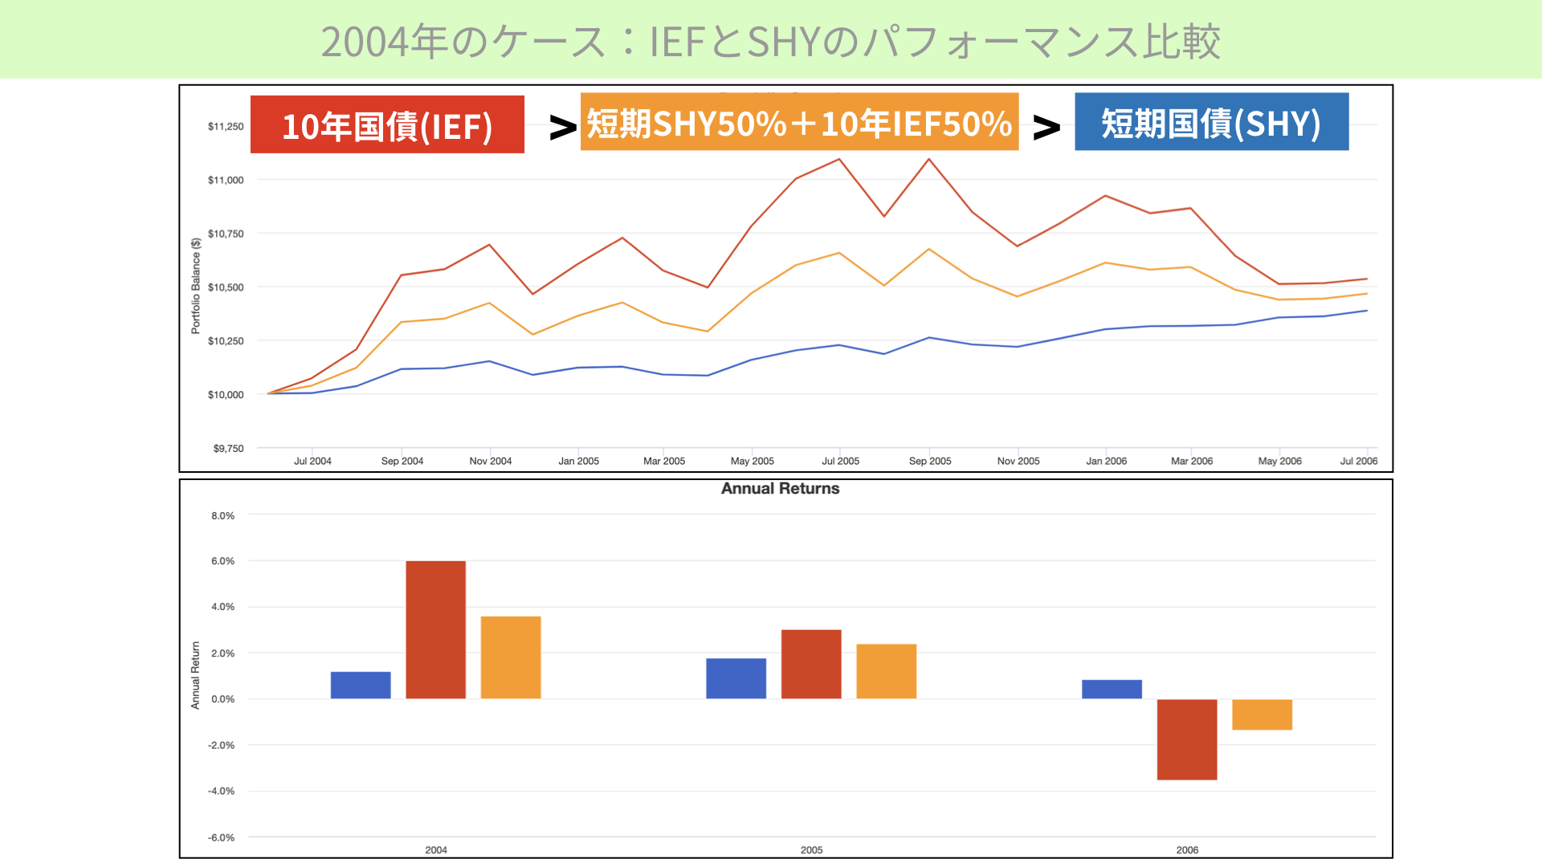Viewport: 1542px width, 867px height.
Task: Click the $10,000 y-axis label
Action: (226, 394)
